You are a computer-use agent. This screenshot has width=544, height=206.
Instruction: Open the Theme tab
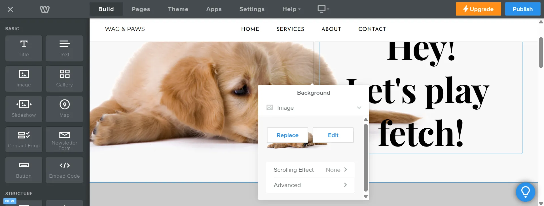(x=178, y=9)
